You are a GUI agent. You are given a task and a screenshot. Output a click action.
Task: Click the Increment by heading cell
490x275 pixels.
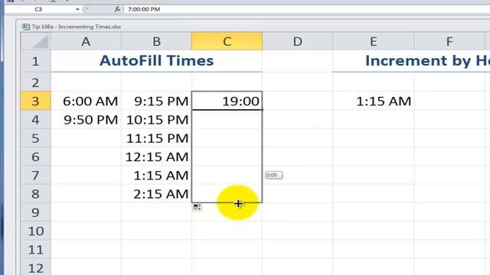click(411, 61)
